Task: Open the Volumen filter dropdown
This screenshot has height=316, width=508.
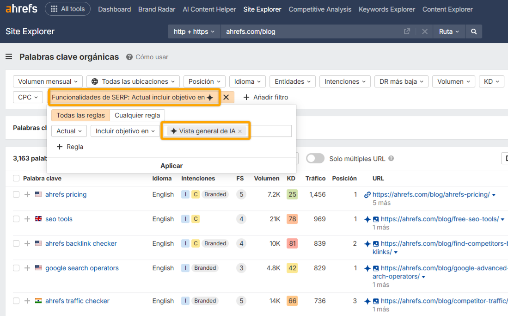Action: (453, 81)
